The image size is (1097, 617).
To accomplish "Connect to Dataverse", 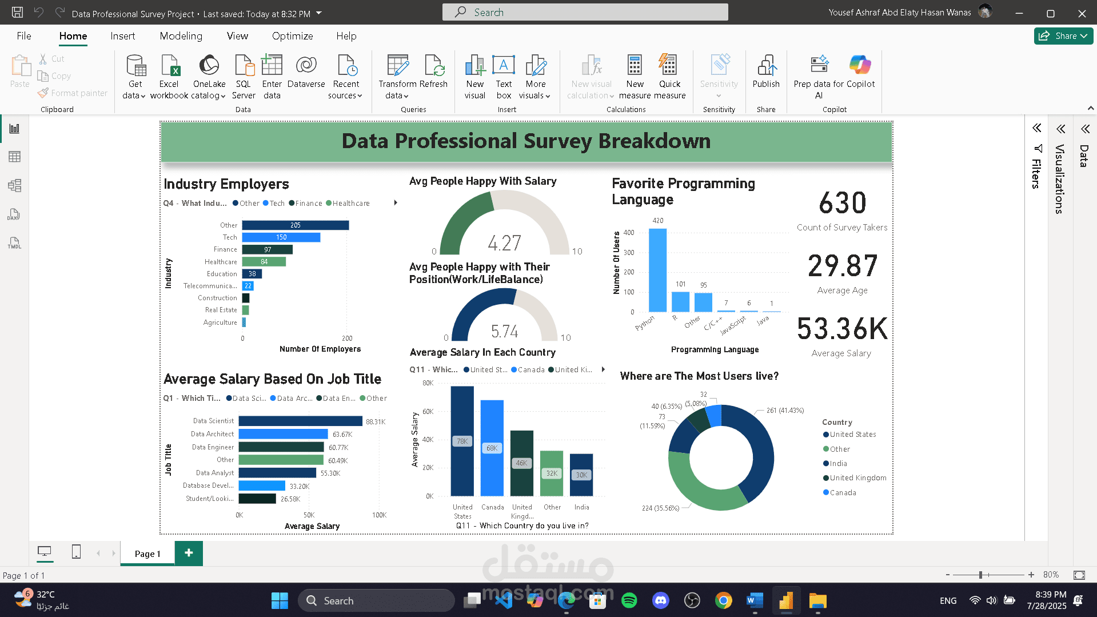I will [x=306, y=73].
